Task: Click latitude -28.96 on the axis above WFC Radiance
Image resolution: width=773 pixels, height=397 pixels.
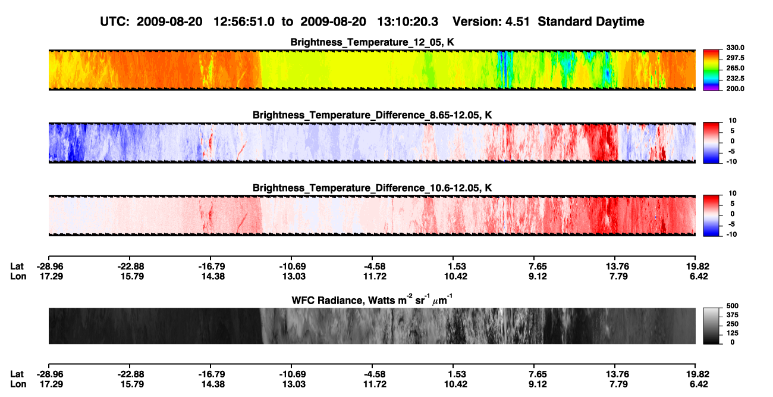Action: point(49,267)
